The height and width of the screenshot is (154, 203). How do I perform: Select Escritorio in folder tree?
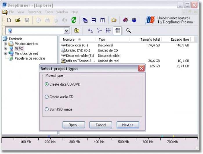pyautogui.click(x=16, y=39)
